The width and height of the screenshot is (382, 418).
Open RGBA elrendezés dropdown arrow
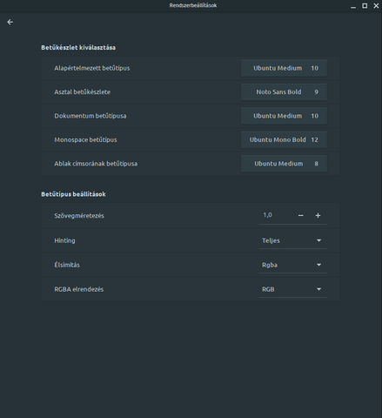(318, 289)
